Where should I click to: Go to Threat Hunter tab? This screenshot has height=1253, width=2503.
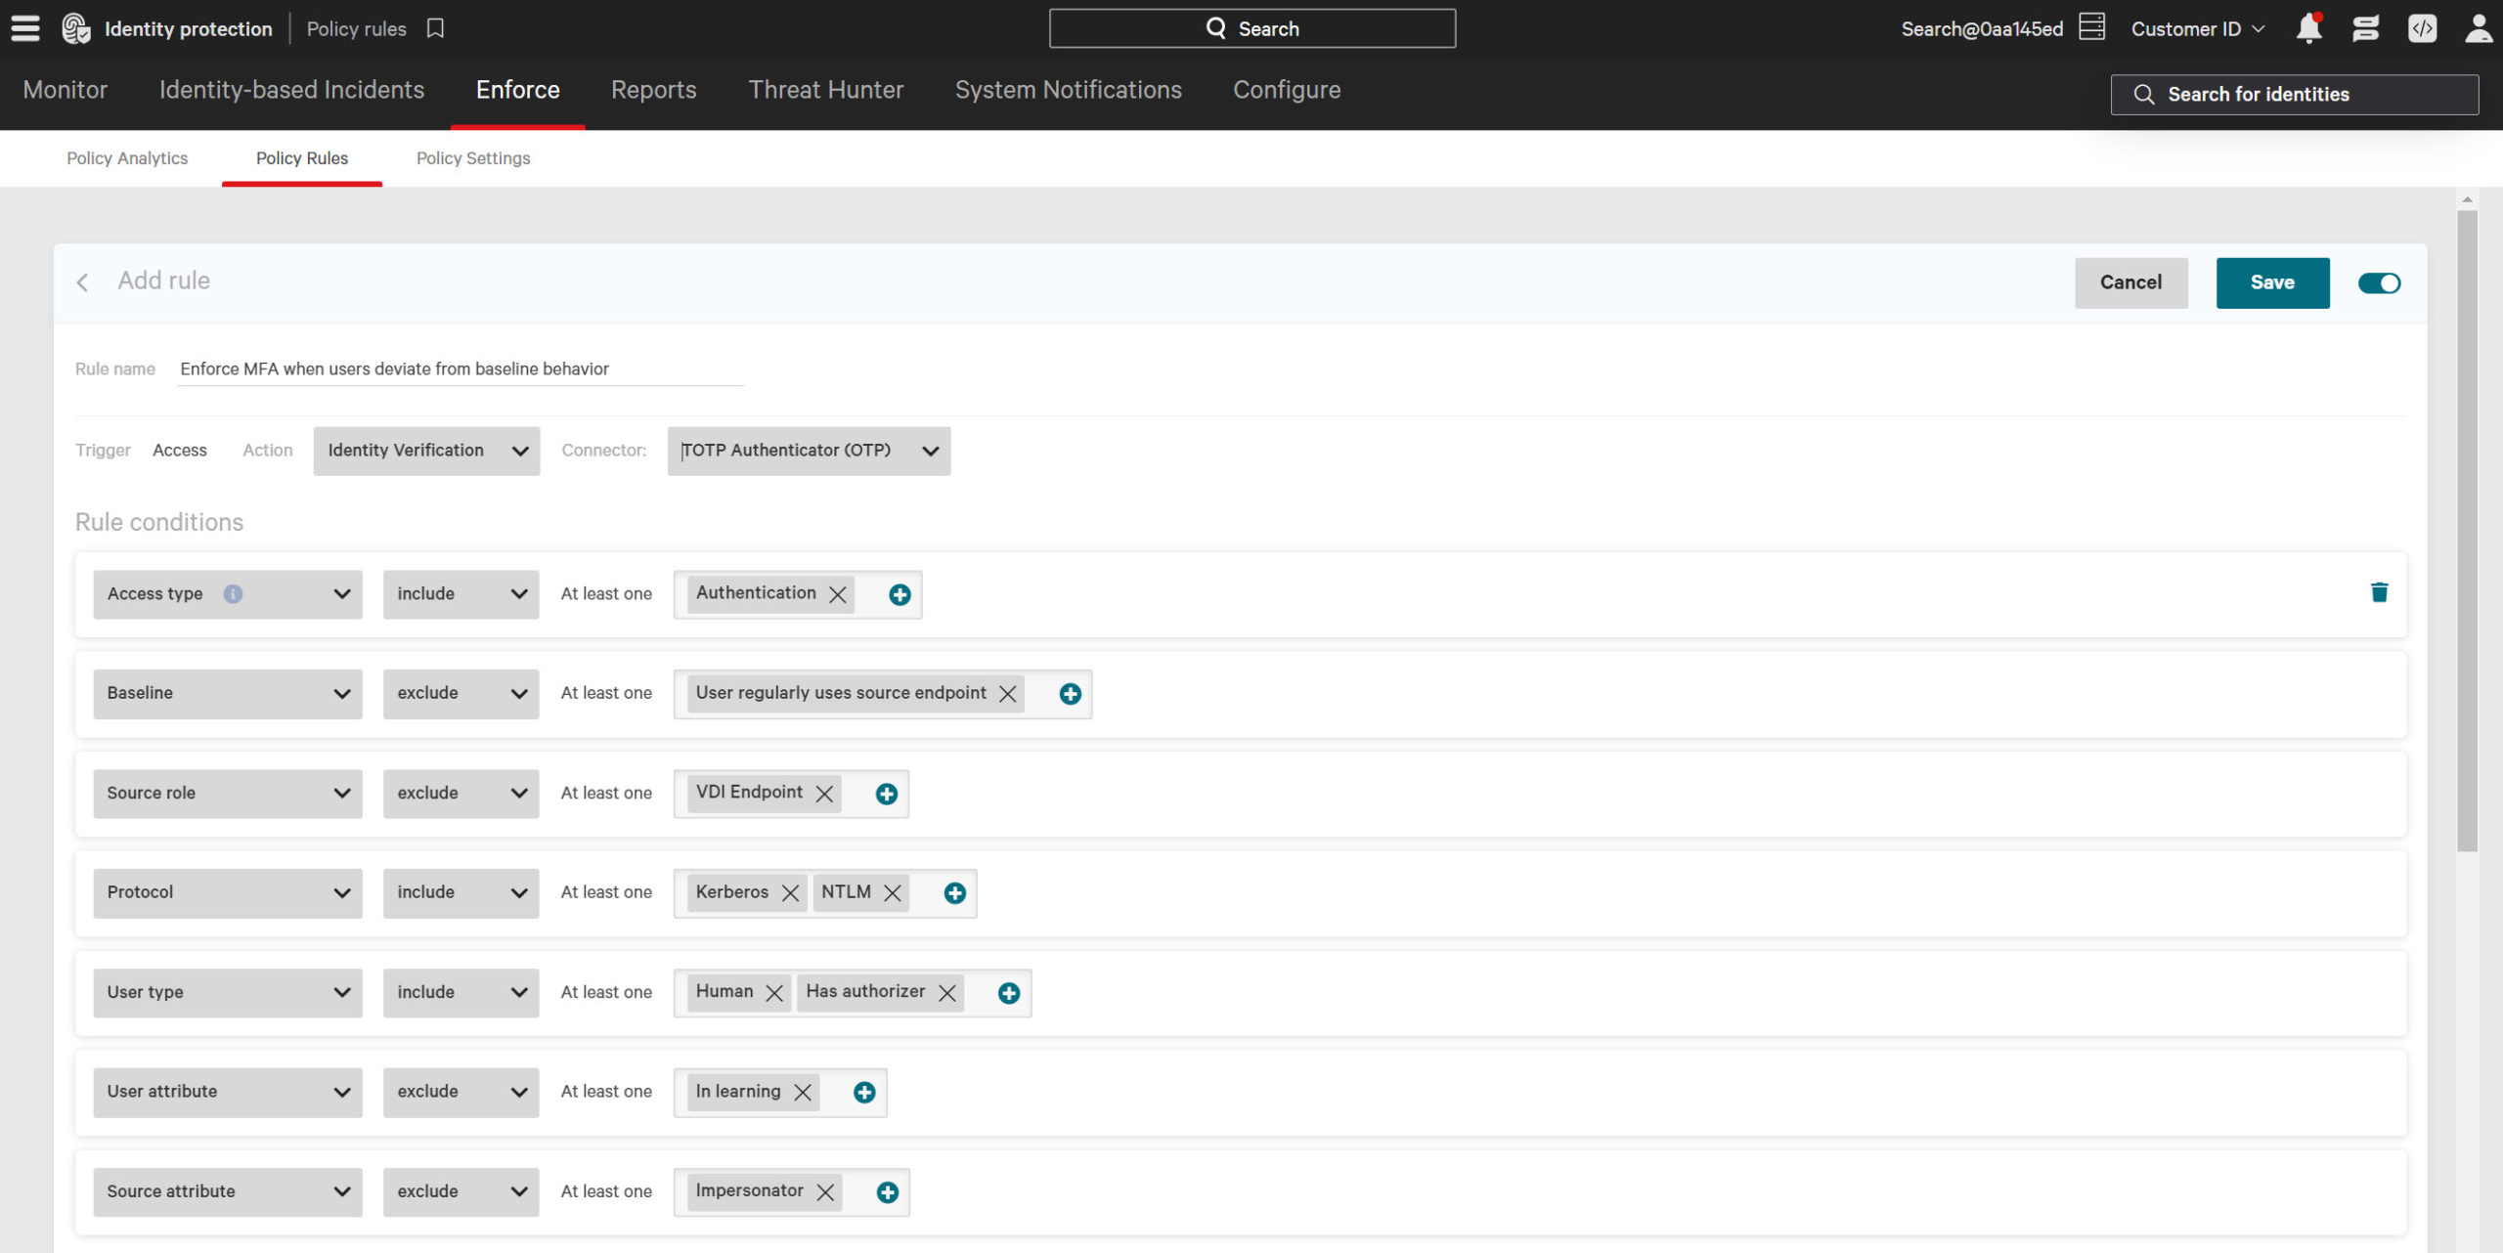tap(825, 90)
